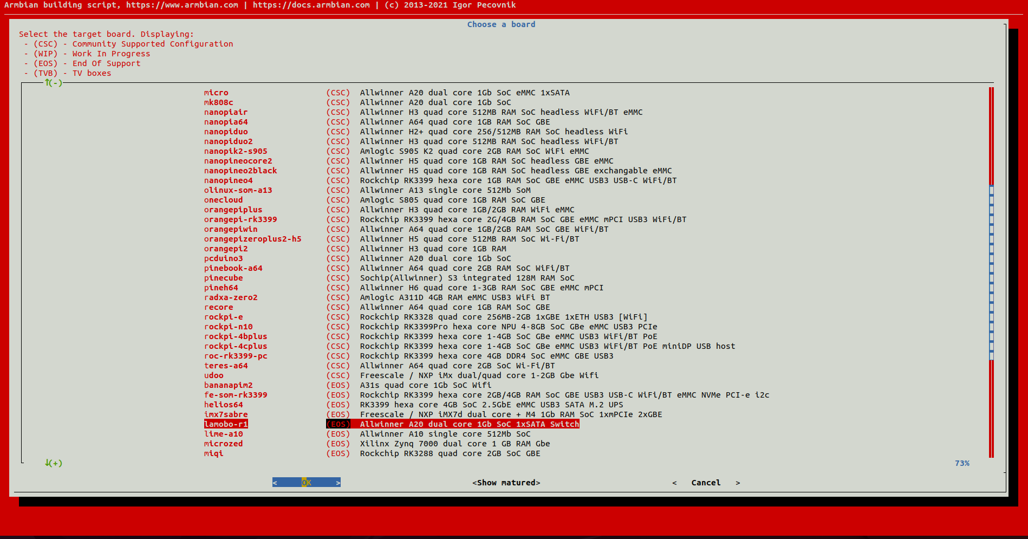Select the helios64 board
This screenshot has height=539, width=1028.
[223, 405]
